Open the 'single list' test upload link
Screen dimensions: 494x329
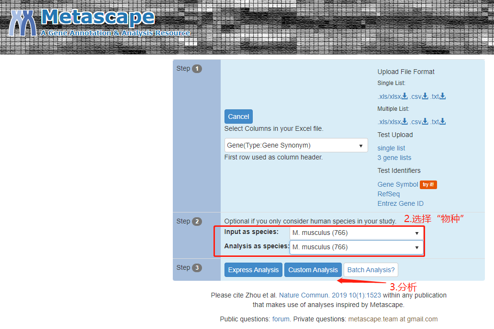pos(391,148)
